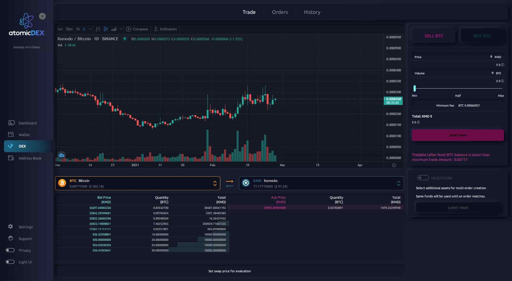Select bid price 500.00000000 row
The image size is (512, 281).
(142, 240)
